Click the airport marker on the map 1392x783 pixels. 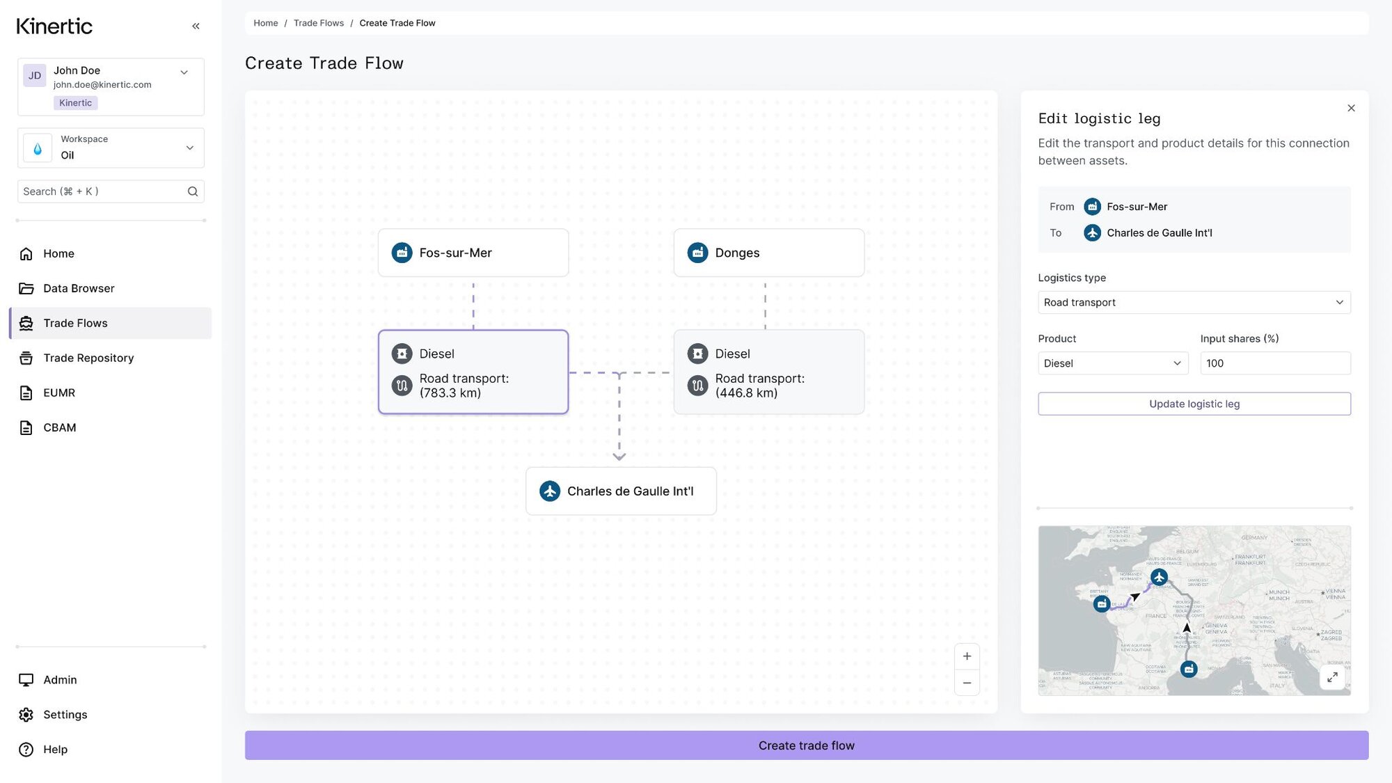coord(1159,577)
